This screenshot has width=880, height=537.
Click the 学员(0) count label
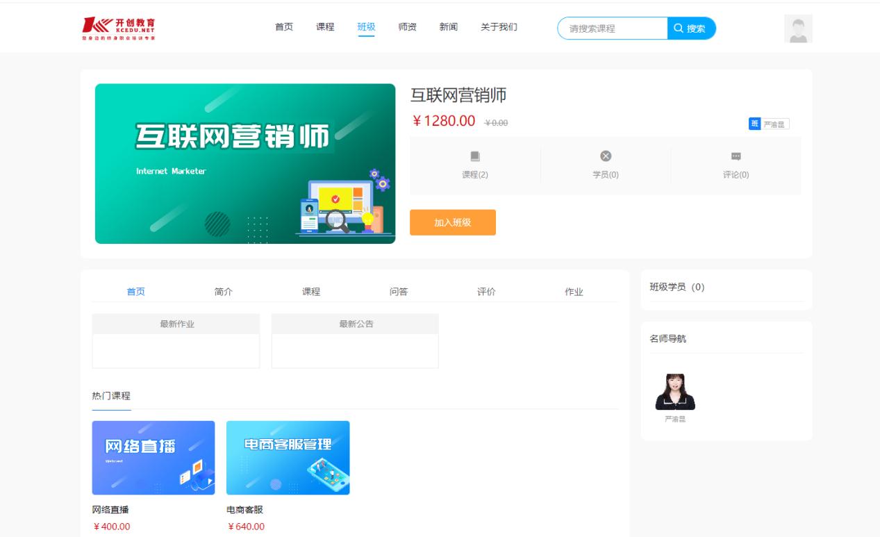click(x=606, y=175)
